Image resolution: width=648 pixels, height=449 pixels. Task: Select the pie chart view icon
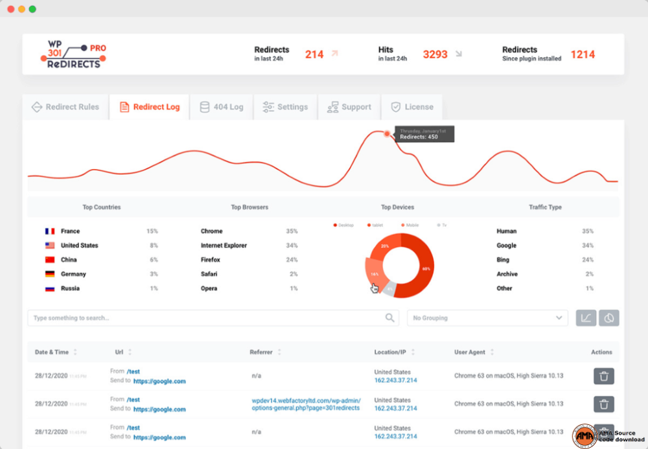pyautogui.click(x=608, y=317)
